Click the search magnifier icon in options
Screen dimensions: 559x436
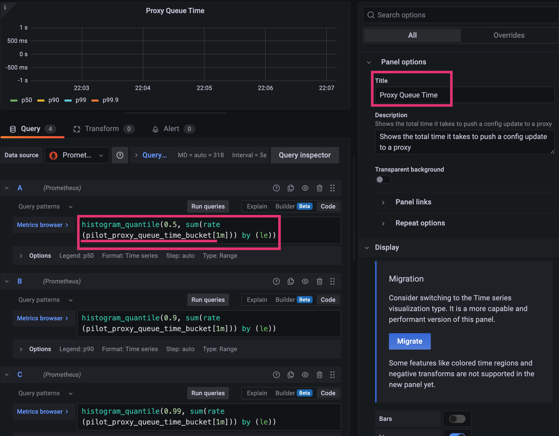point(371,15)
